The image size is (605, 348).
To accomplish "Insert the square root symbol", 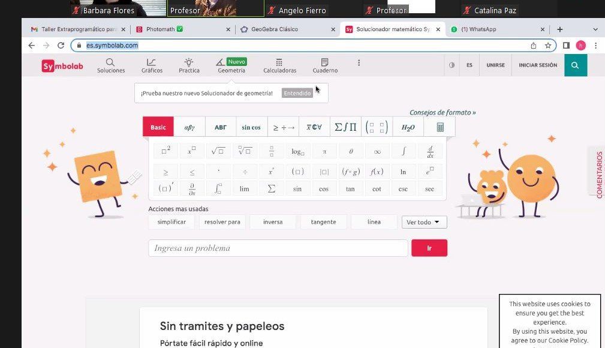I will 218,151.
